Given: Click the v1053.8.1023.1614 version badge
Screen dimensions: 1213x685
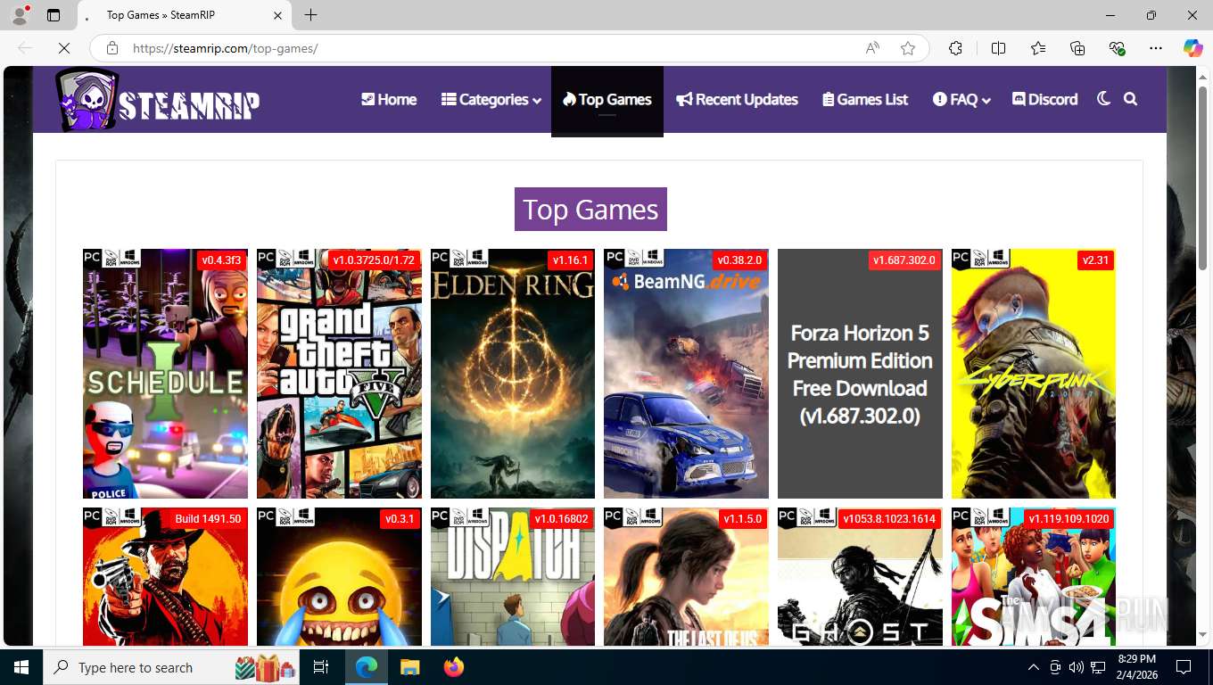Looking at the screenshot, I should click(x=889, y=519).
